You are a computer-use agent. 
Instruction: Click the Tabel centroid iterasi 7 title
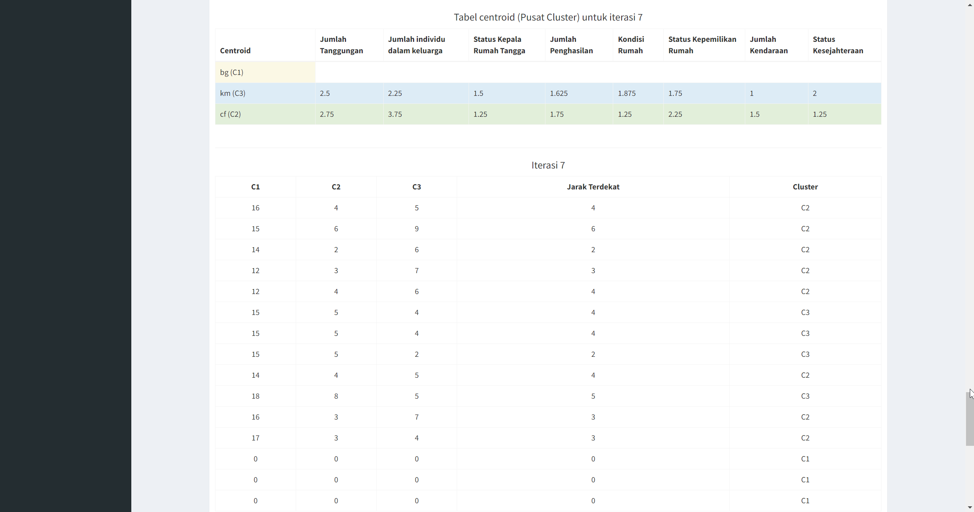[x=548, y=17]
